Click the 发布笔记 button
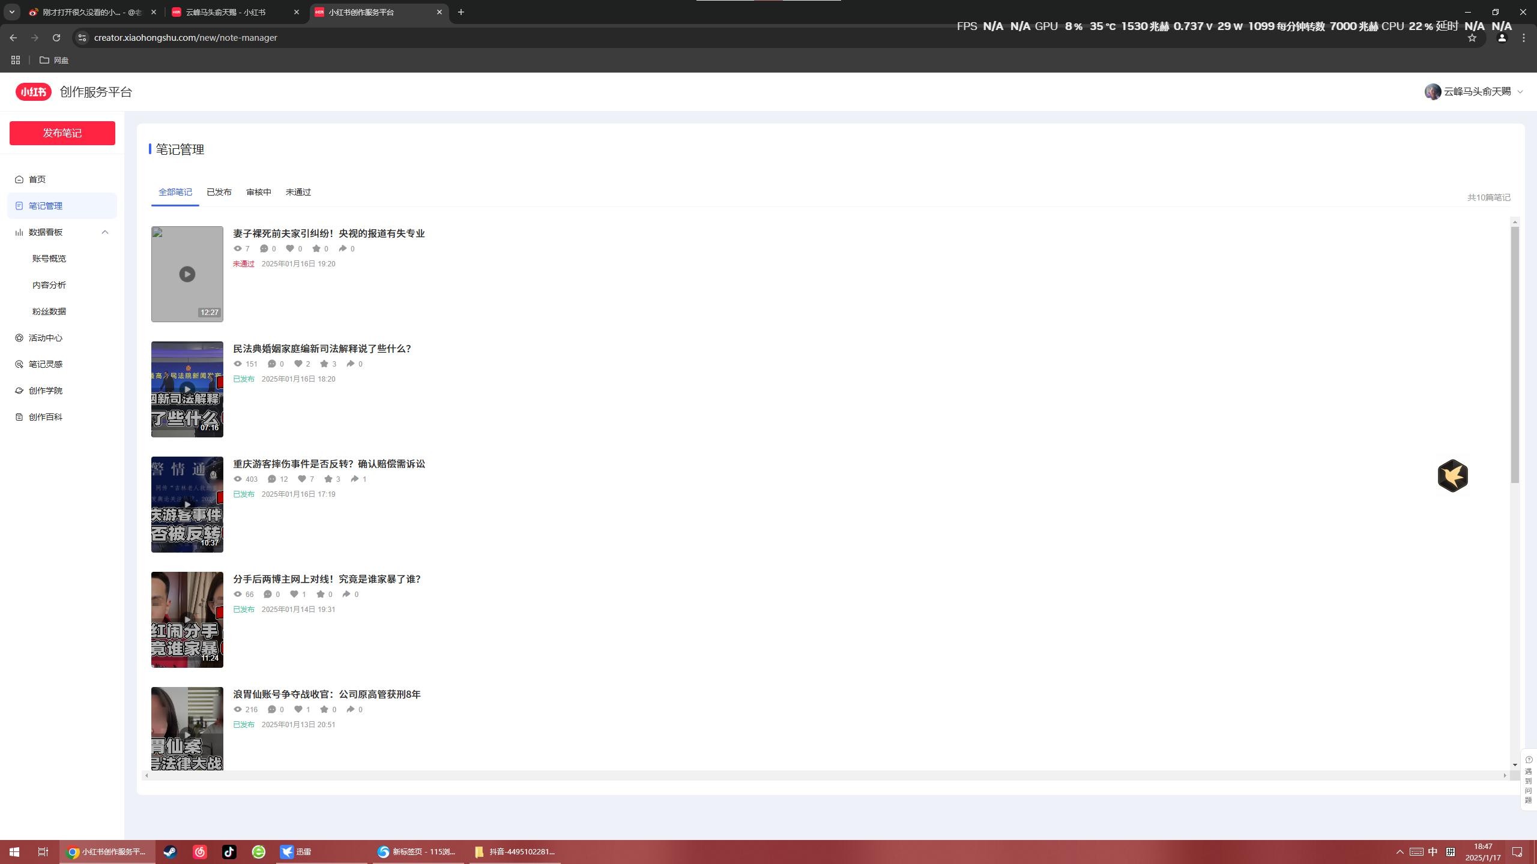 (x=62, y=133)
